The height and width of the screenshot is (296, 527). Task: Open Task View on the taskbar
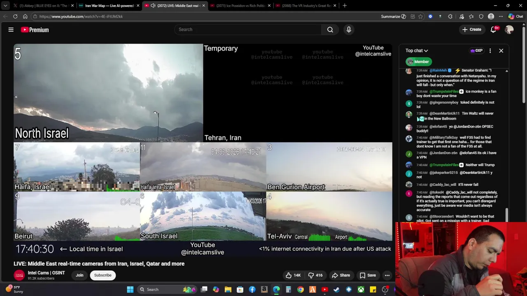(x=204, y=289)
